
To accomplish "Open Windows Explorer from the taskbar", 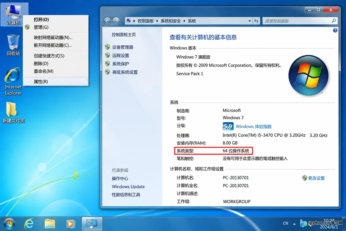I will 50,223.
